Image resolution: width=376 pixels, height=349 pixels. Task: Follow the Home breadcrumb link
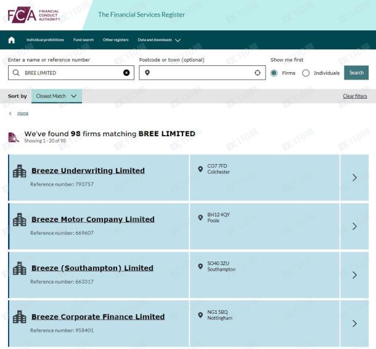(23, 113)
